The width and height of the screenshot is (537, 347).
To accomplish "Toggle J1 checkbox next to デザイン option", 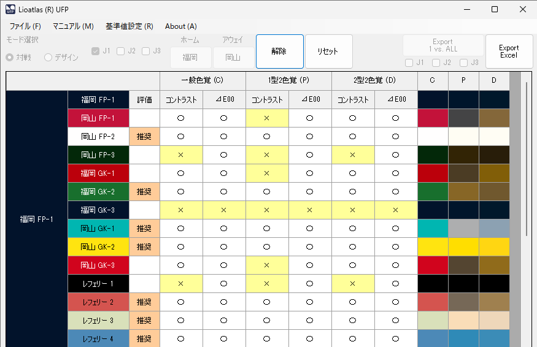I will [x=96, y=51].
